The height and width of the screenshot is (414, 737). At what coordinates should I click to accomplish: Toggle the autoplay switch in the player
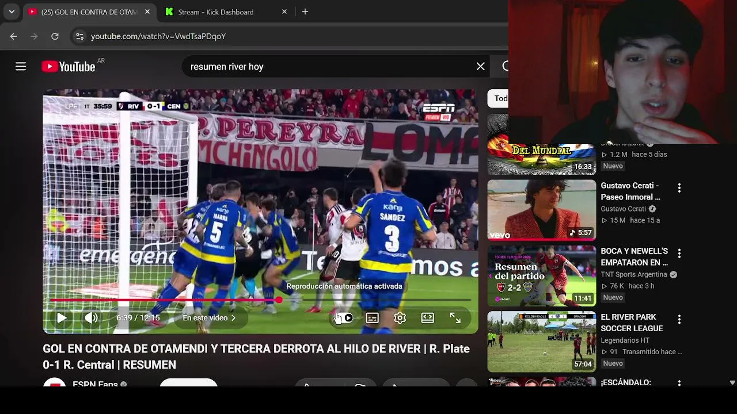point(345,318)
